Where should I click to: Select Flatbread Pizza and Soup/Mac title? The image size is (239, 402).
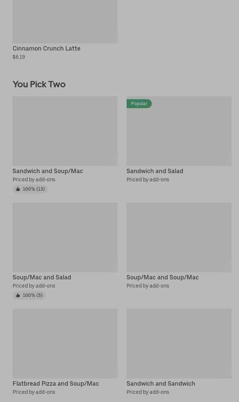point(56,383)
